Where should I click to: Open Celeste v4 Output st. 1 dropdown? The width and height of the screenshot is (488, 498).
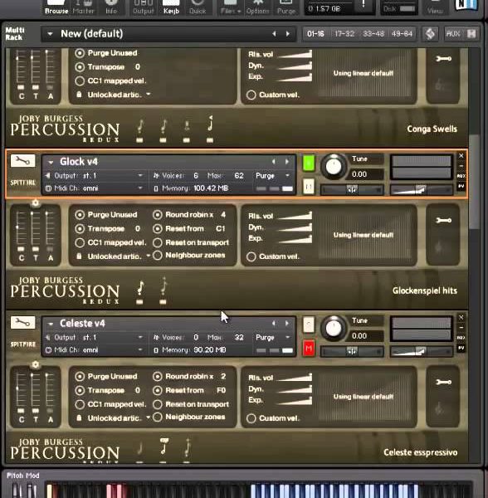(x=95, y=337)
